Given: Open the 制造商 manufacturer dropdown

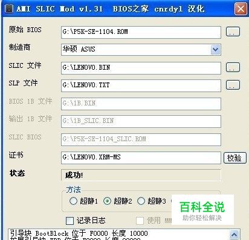Looking at the screenshot, I should tap(215, 50).
